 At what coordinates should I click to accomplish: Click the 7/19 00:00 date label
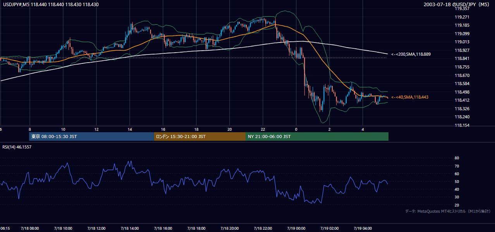point(296,229)
